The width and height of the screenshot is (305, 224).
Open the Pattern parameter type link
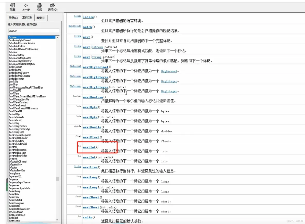tap(97, 47)
